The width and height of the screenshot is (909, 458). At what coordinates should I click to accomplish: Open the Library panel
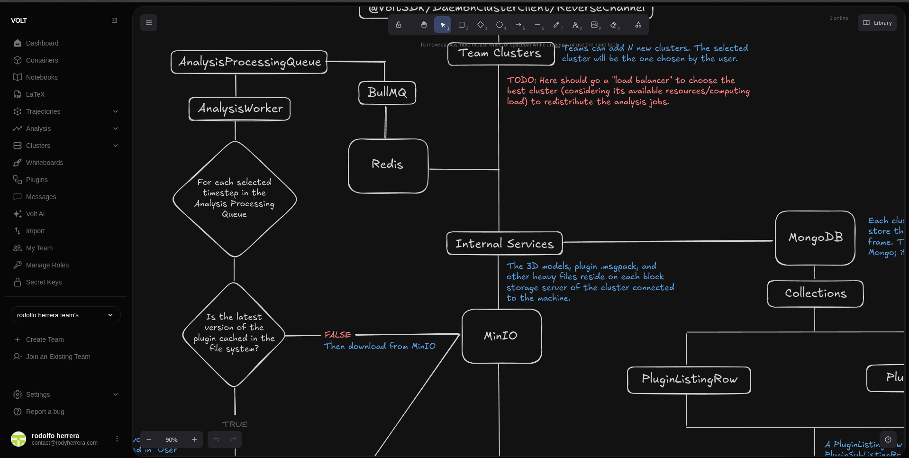(x=877, y=23)
